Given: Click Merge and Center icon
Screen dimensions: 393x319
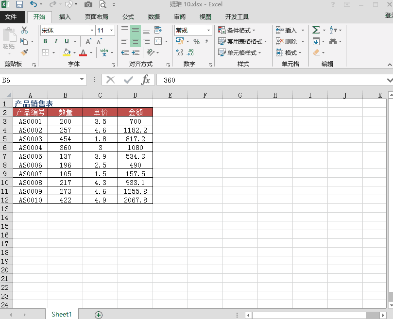Looking at the screenshot, I should click(158, 41).
